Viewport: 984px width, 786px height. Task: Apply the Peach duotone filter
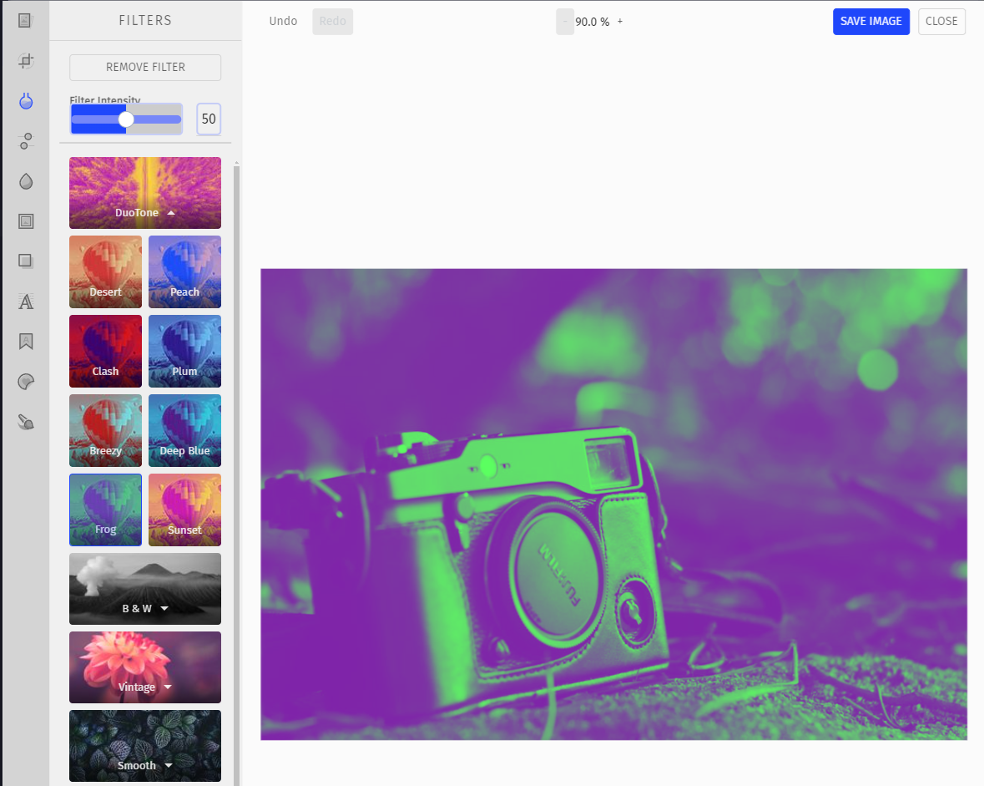pyautogui.click(x=184, y=272)
